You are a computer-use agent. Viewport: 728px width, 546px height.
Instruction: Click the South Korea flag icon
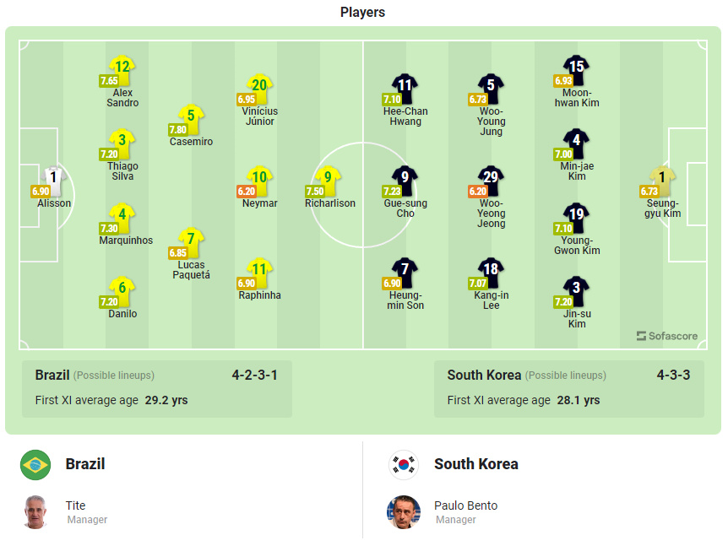(404, 464)
